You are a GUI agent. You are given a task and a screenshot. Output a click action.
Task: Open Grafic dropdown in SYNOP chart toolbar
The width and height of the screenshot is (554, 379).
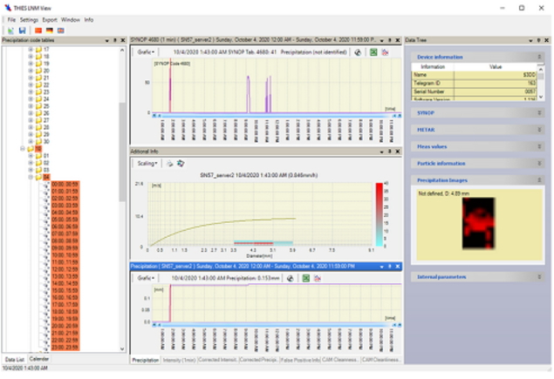(146, 52)
